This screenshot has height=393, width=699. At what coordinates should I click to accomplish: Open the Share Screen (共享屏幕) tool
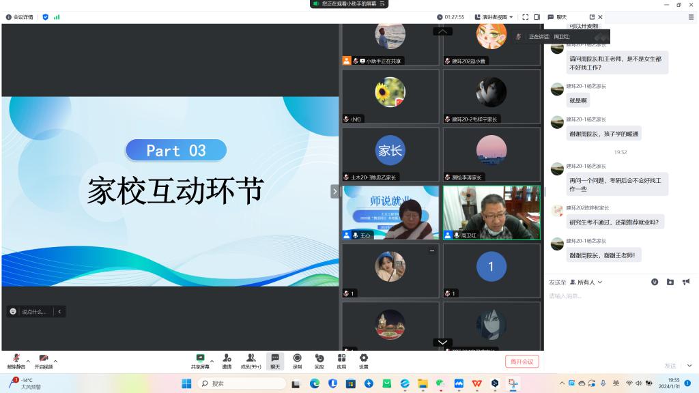coord(200,359)
